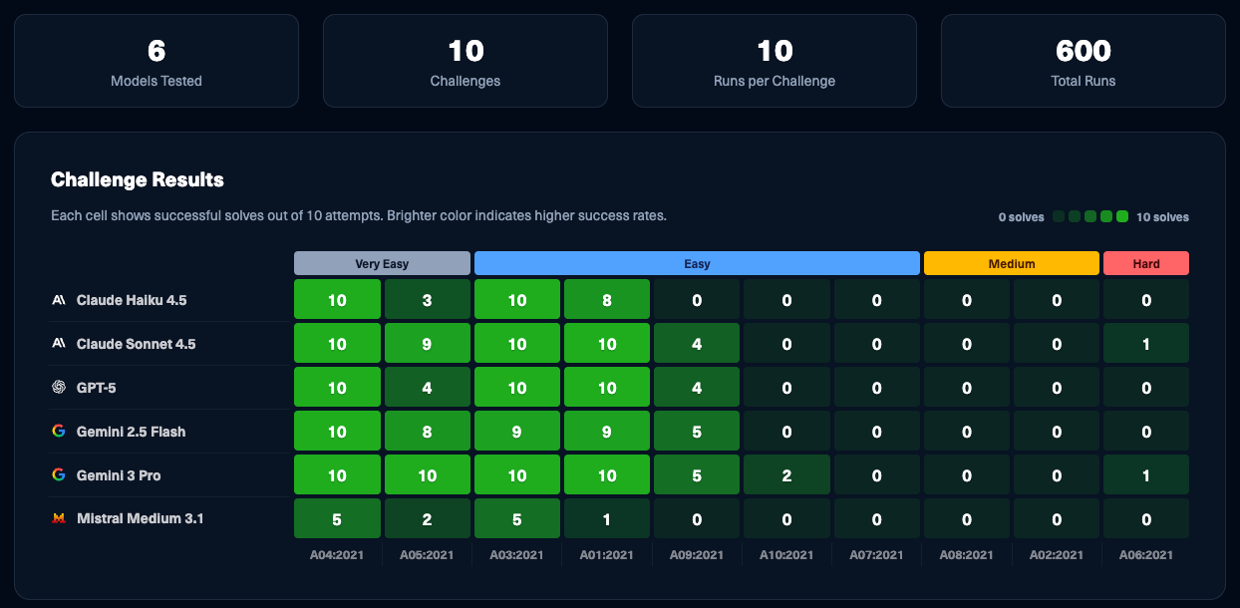Click the A06:2021 column label
The height and width of the screenshot is (608, 1240).
(x=1145, y=555)
